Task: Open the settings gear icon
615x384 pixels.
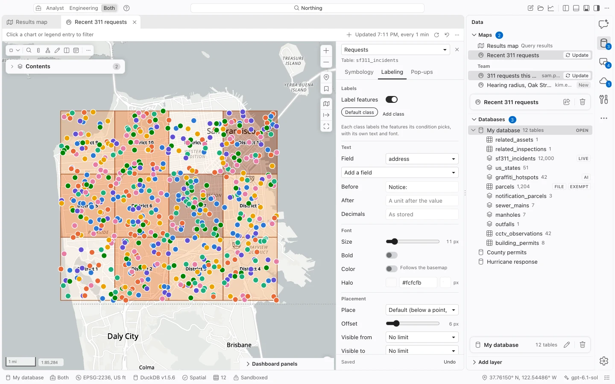Action: click(603, 361)
